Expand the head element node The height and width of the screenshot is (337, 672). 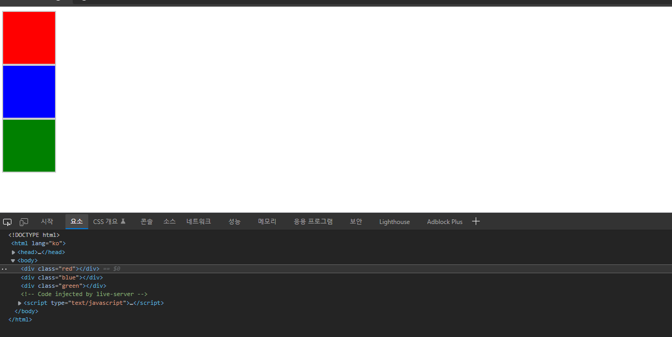[x=14, y=252]
